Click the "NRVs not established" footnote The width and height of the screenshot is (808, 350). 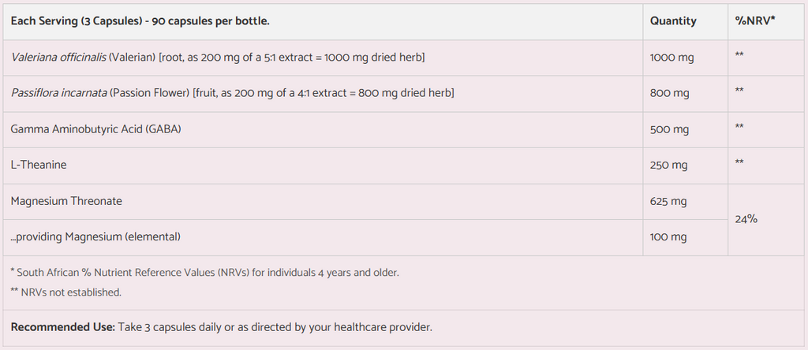[65, 292]
